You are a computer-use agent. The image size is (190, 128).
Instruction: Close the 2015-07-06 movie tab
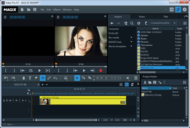[38, 85]
